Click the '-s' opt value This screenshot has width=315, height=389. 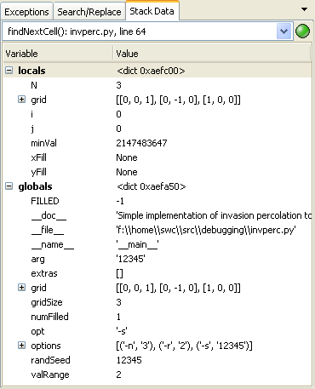coord(122,331)
